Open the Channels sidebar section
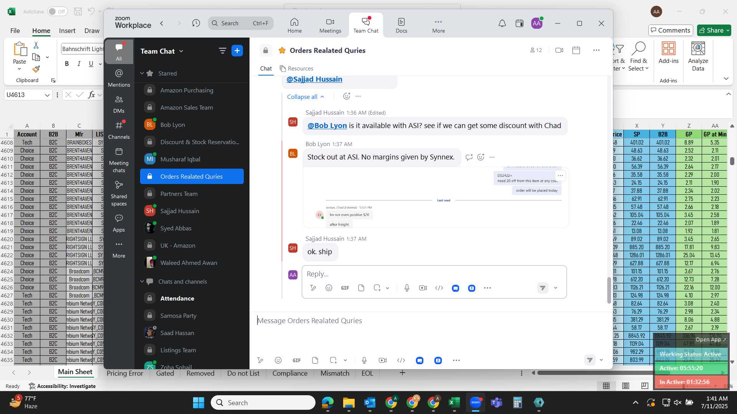The image size is (737, 414). point(119,130)
